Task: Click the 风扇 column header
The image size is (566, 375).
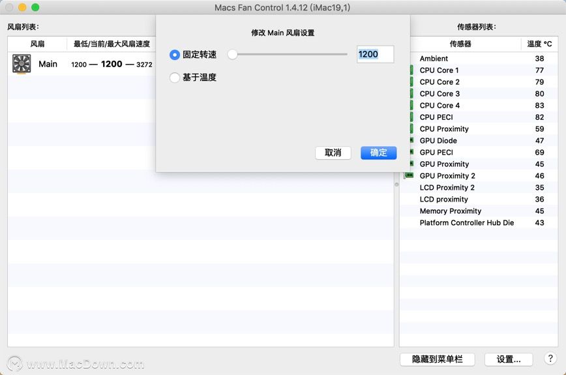Action: [37, 44]
